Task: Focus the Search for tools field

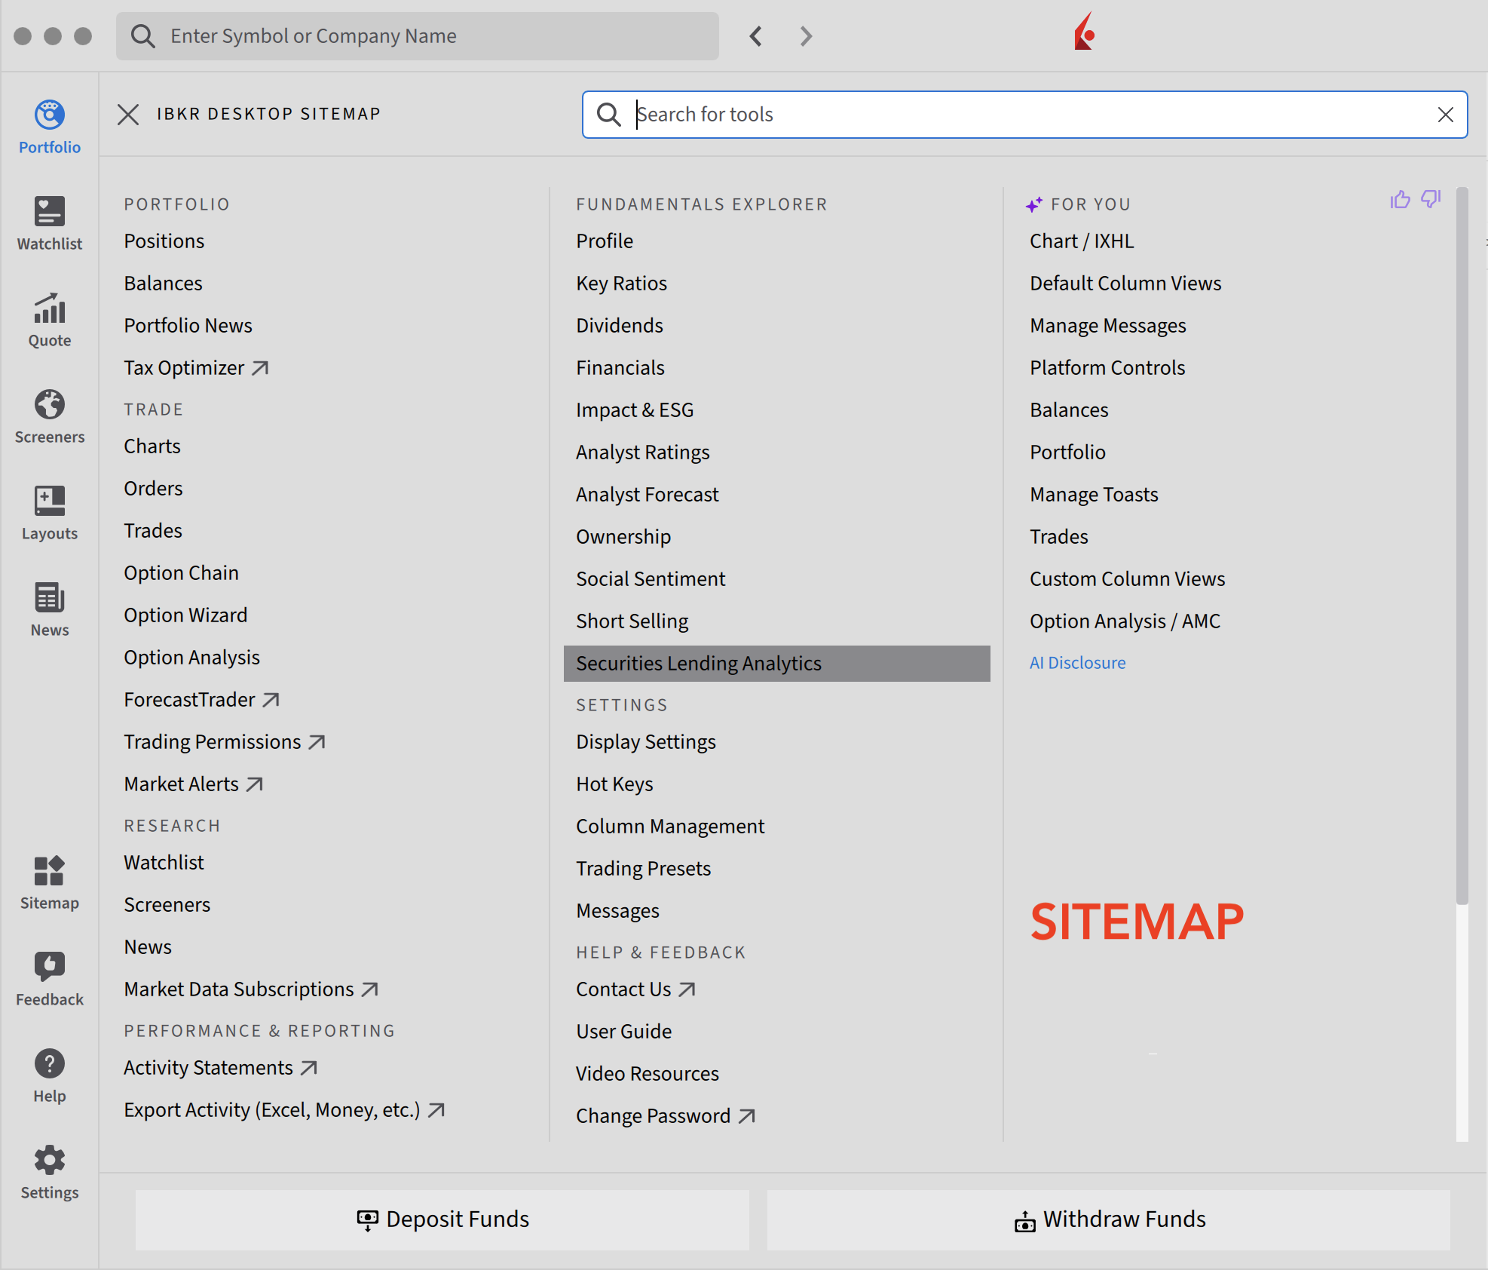Action: (x=1025, y=115)
